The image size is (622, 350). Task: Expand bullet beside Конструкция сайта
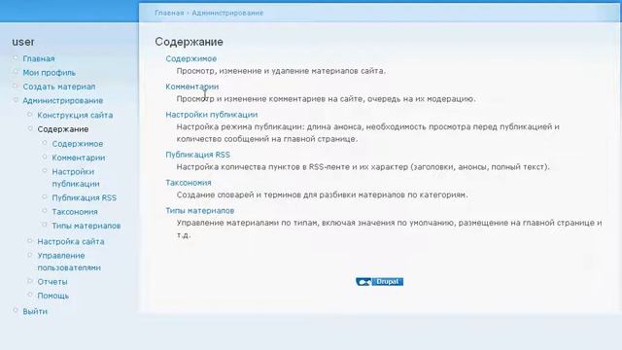30,115
